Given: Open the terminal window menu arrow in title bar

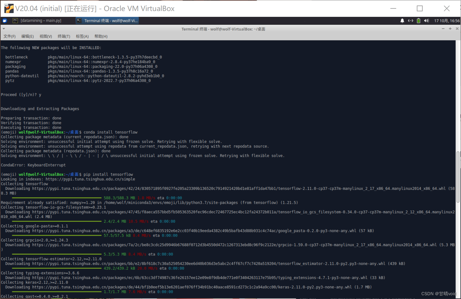Looking at the screenshot, I should coord(4,29).
